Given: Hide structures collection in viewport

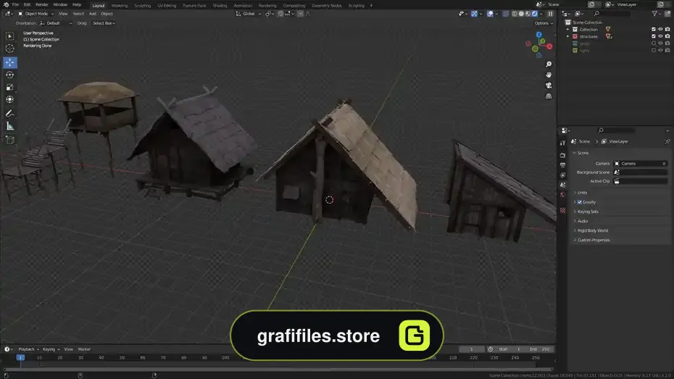Looking at the screenshot, I should coord(660,36).
